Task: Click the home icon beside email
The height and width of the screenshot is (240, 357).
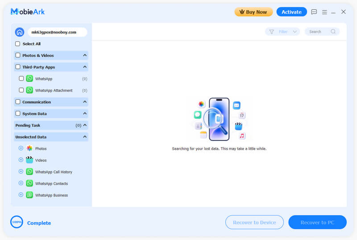Action: [20, 32]
